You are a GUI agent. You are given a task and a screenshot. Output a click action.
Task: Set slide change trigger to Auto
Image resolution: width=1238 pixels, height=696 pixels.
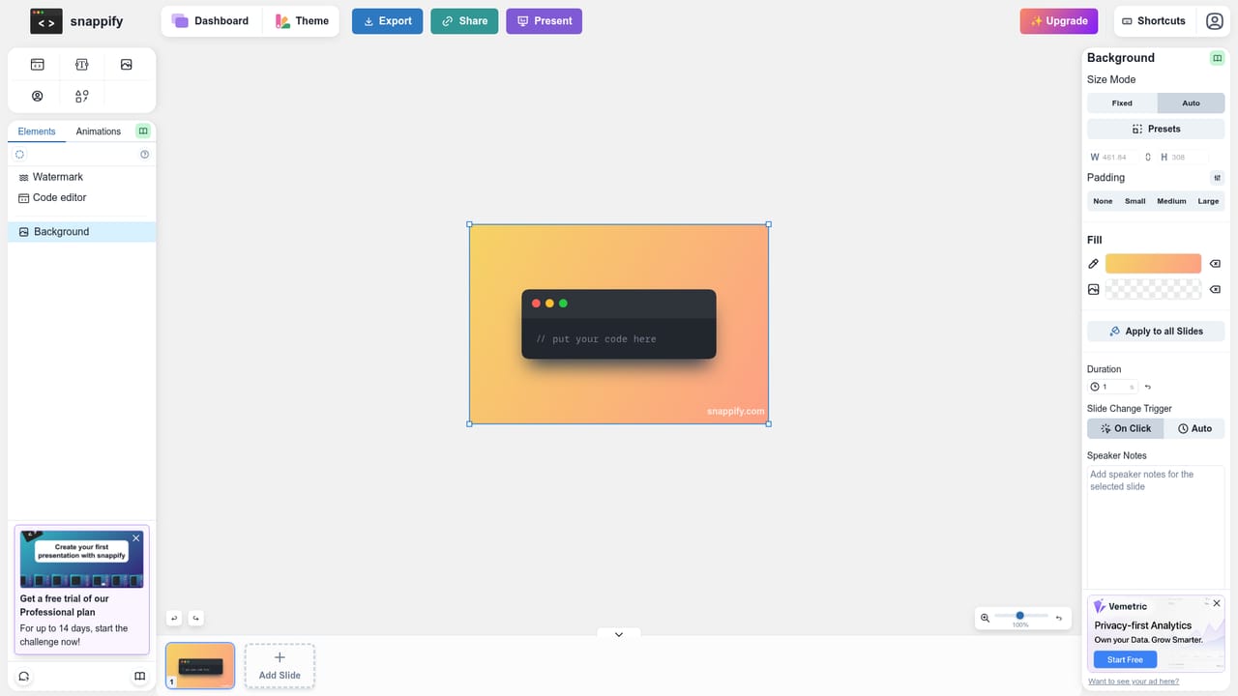coord(1194,428)
